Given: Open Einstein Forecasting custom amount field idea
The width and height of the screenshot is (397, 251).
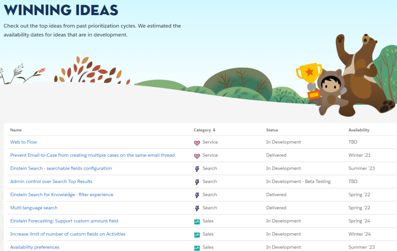Looking at the screenshot, I should click(64, 221).
